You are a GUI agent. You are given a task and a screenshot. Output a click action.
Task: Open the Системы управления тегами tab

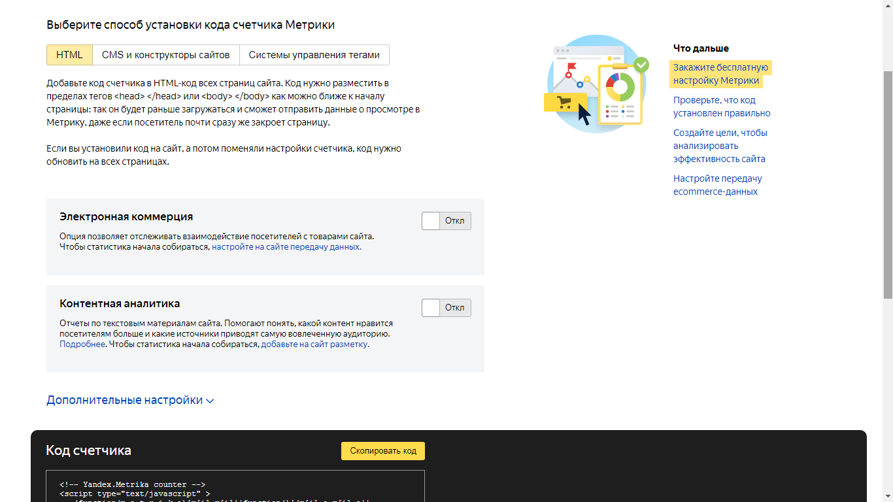click(x=314, y=55)
